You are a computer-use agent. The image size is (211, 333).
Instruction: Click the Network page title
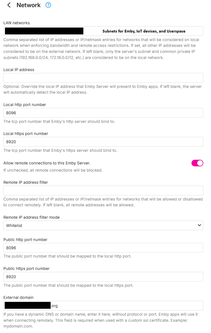tap(29, 5)
